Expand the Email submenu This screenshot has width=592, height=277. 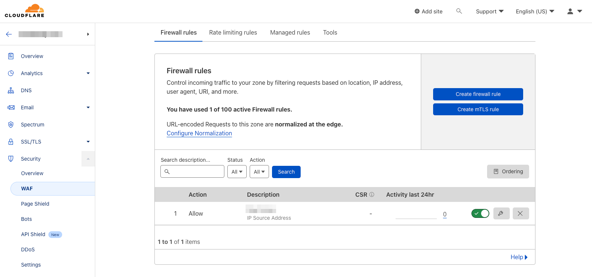click(88, 107)
